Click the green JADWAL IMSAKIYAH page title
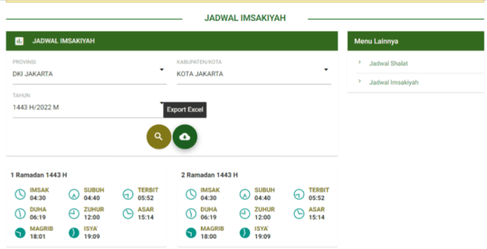 tap(245, 18)
